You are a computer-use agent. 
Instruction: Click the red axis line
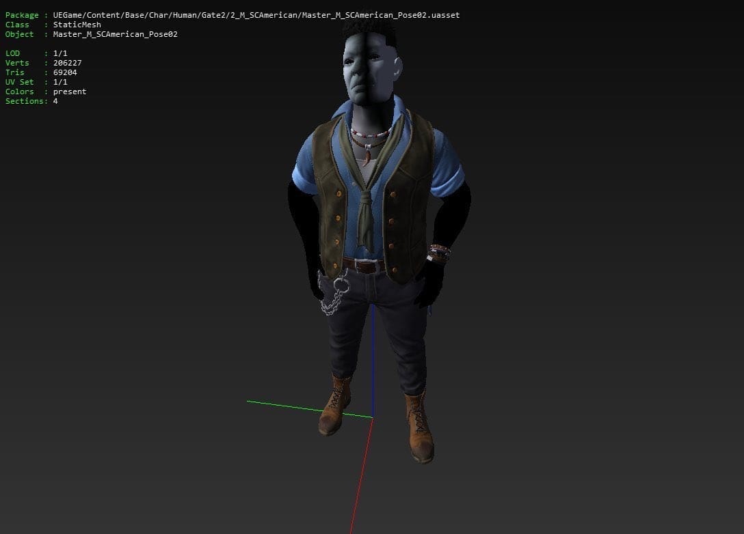(362, 475)
